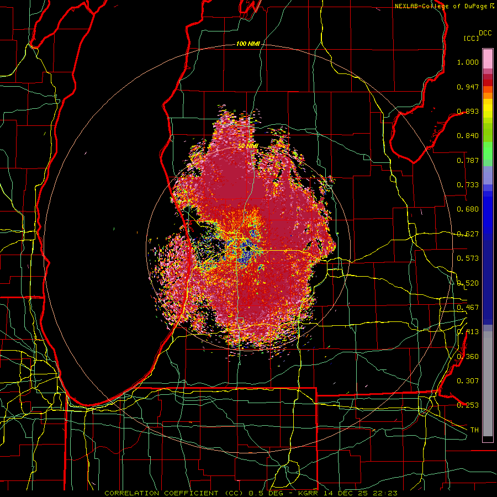Select the 0.787 legend value
Viewport: 497px width, 497px height.
click(468, 160)
